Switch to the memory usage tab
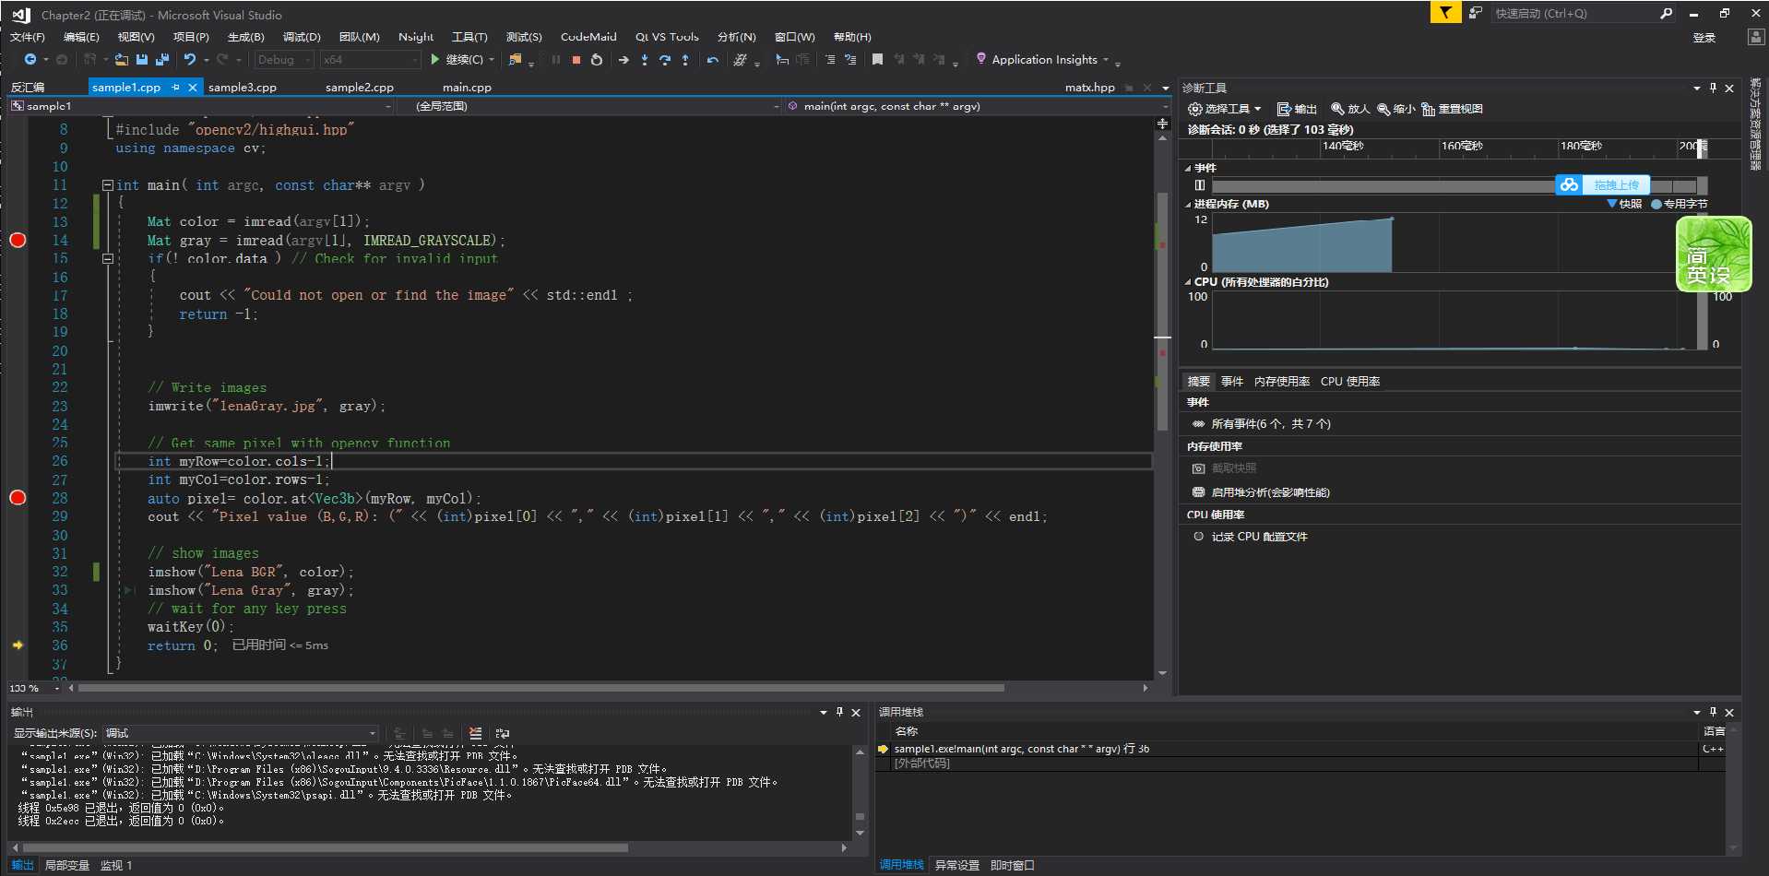Image resolution: width=1769 pixels, height=876 pixels. click(1282, 382)
